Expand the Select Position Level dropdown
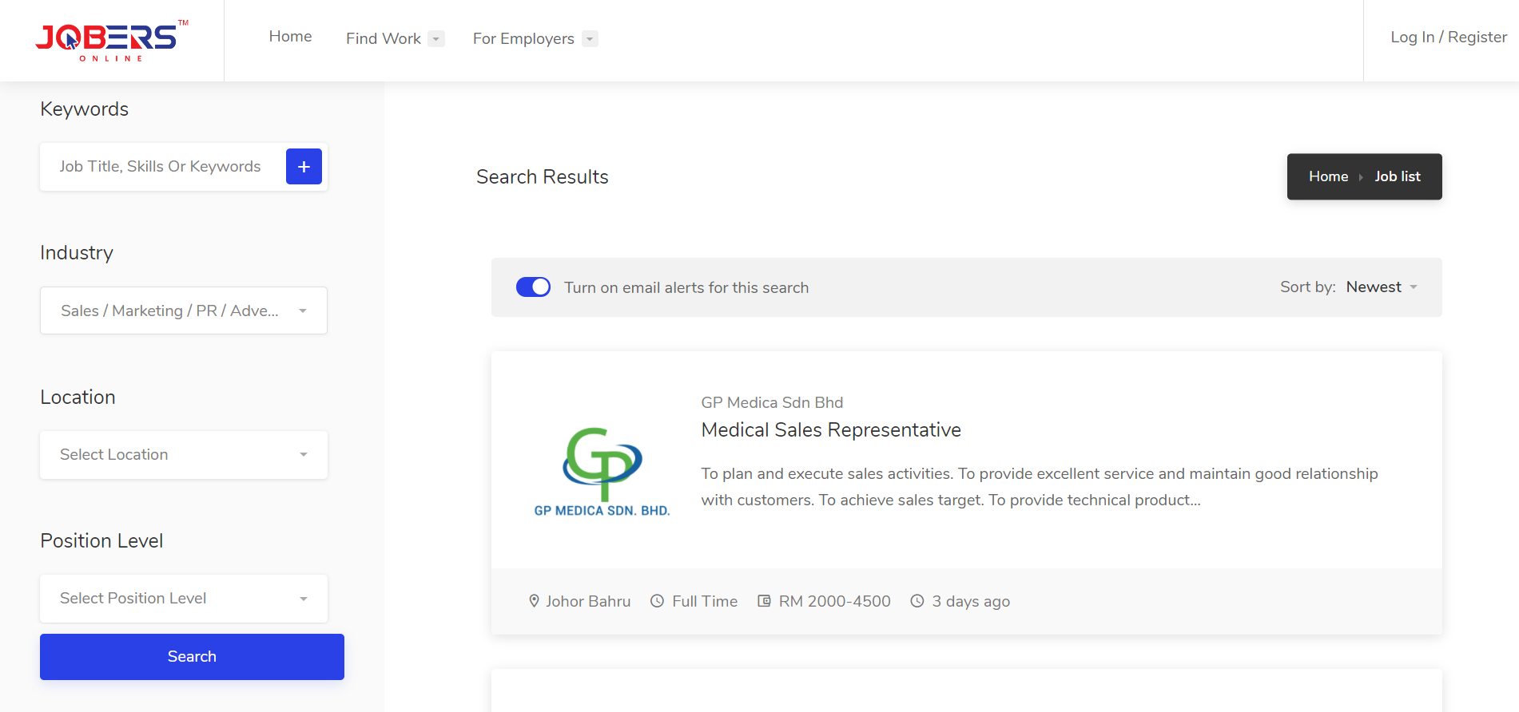 [184, 599]
